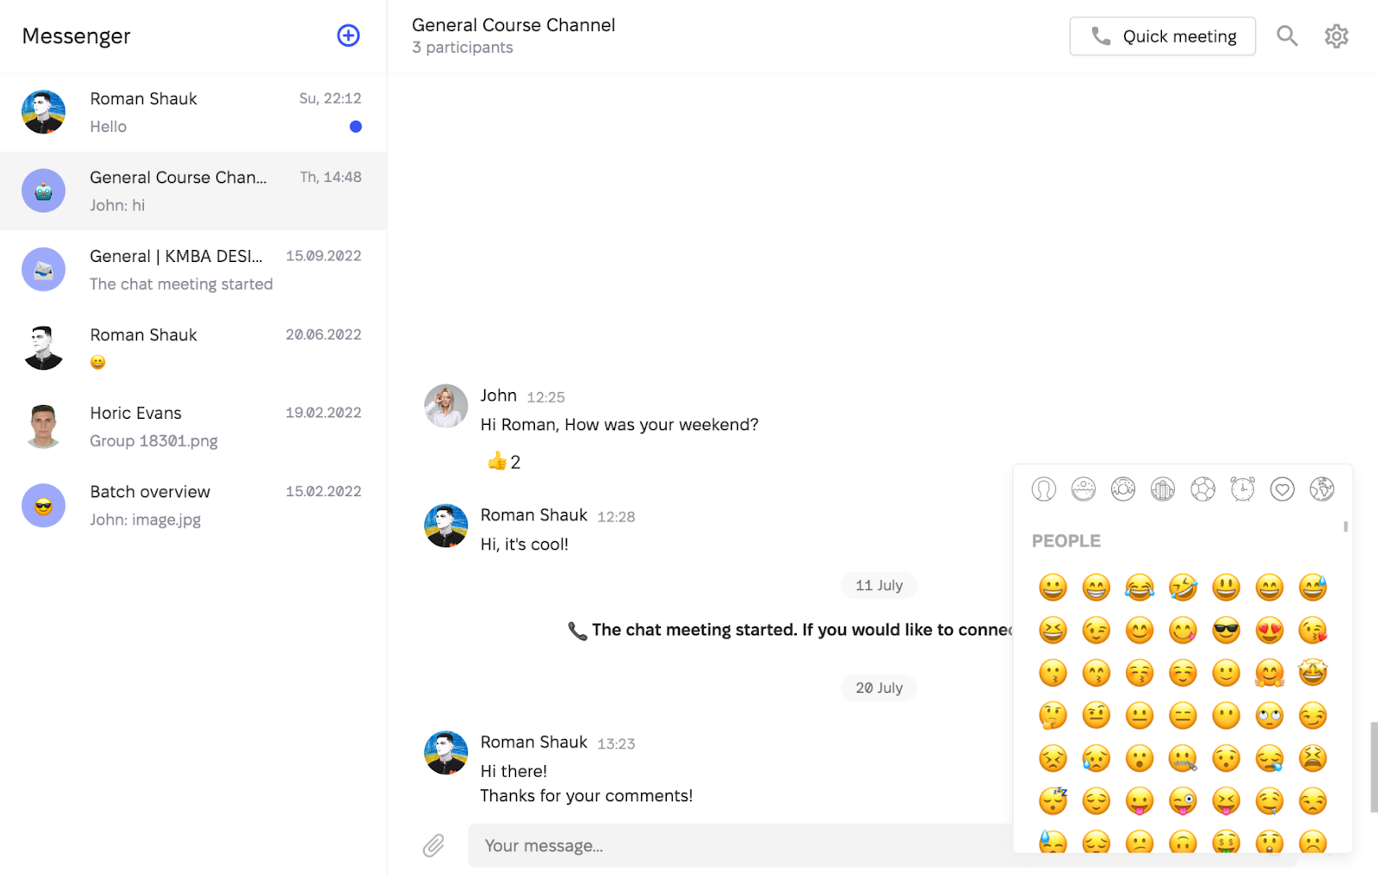Open the Activity soccer ball emoji category
Screen dimensions: 1378x875
click(1202, 489)
